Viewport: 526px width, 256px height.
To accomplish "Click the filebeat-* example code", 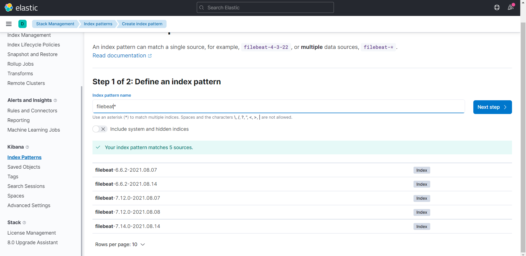I will (x=378, y=47).
